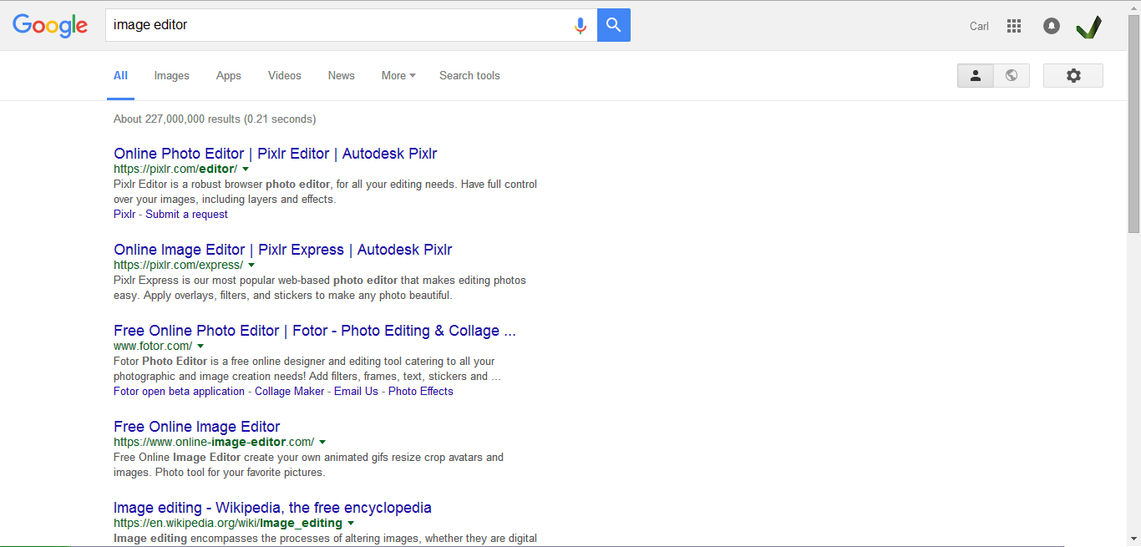The width and height of the screenshot is (1141, 547).
Task: Expand arrow next to pixlr.com/editor/ URL
Action: (246, 169)
